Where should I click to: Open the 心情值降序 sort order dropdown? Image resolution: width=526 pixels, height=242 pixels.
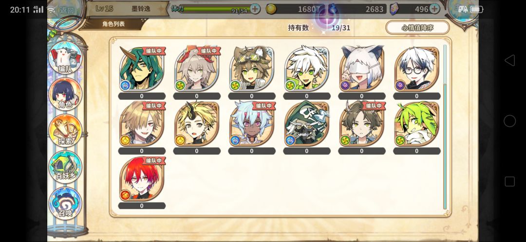click(417, 27)
